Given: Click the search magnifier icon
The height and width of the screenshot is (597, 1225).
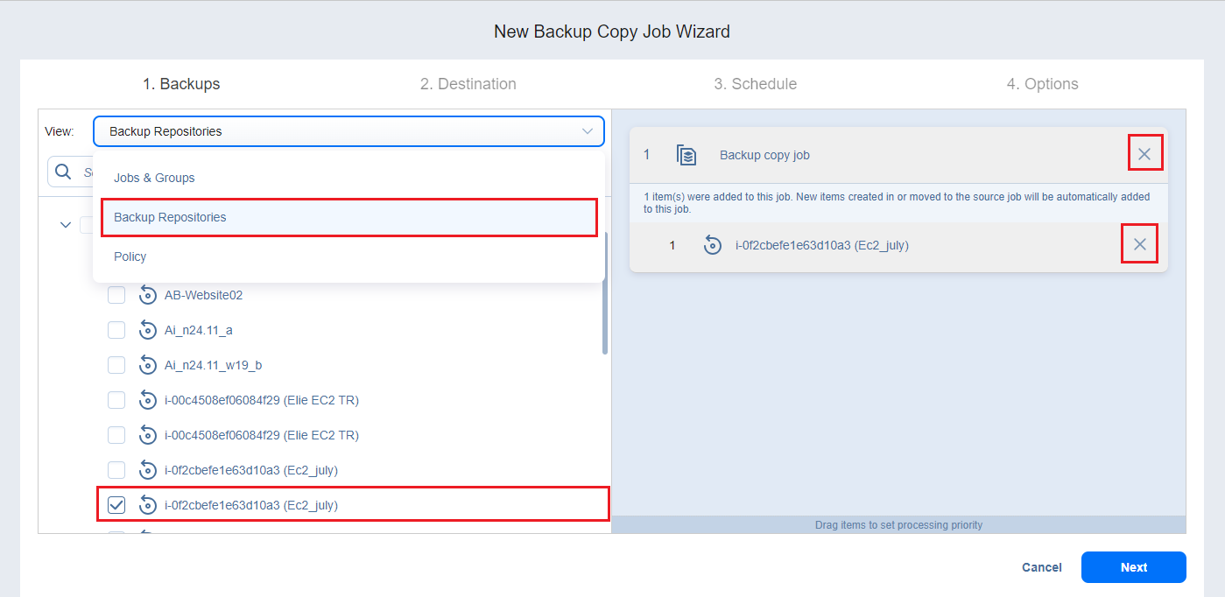Looking at the screenshot, I should click(x=63, y=172).
